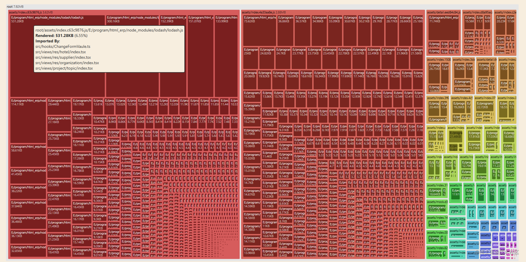This screenshot has height=262, width=526.
Task: Open the assets/detail.eed84c84.js chunk header
Action: tap(444, 12)
